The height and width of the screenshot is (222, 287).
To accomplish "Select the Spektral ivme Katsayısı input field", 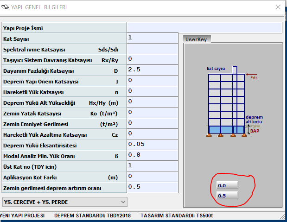I will coord(152,49).
